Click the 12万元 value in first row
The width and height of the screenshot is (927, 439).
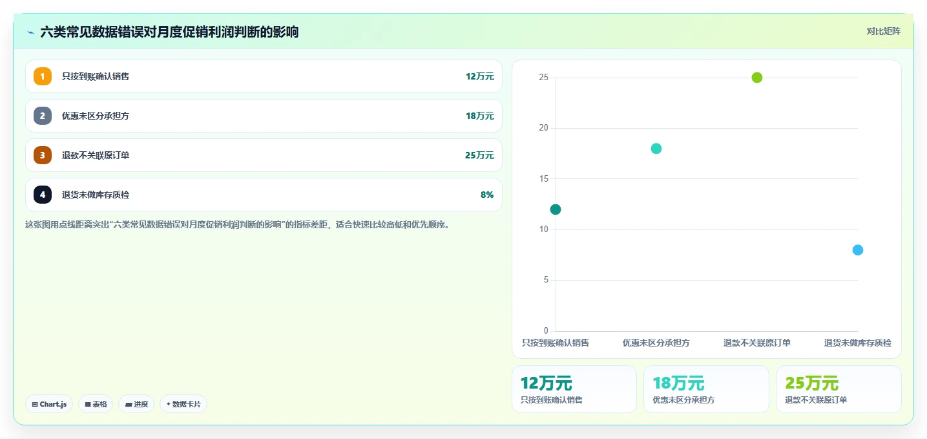point(480,76)
